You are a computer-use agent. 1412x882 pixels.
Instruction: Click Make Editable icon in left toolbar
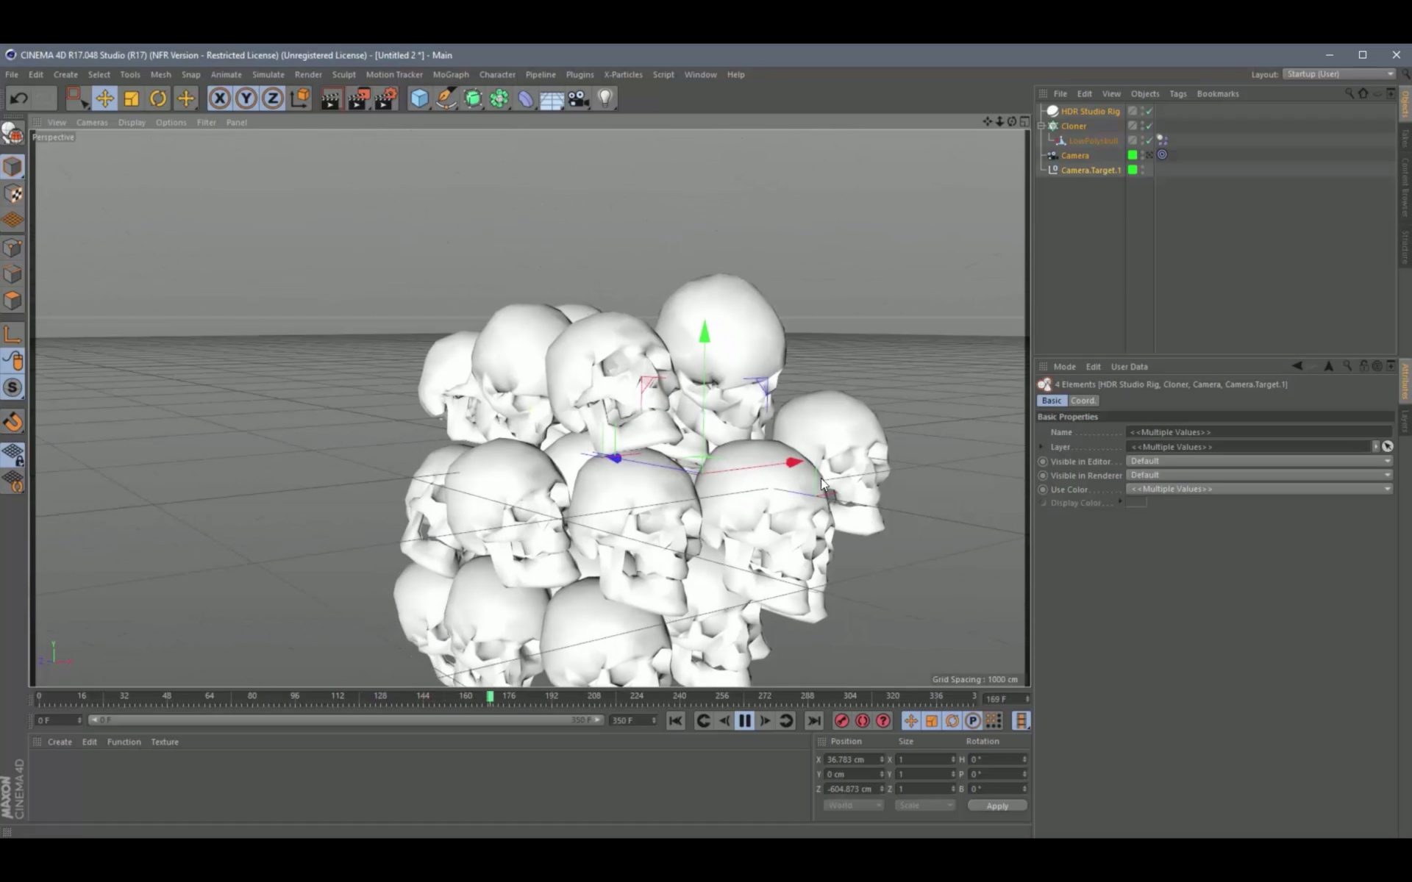coord(13,133)
